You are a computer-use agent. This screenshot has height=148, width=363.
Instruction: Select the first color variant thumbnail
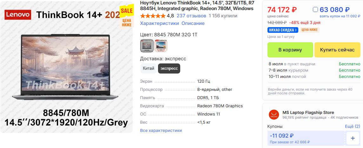coord(147,45)
